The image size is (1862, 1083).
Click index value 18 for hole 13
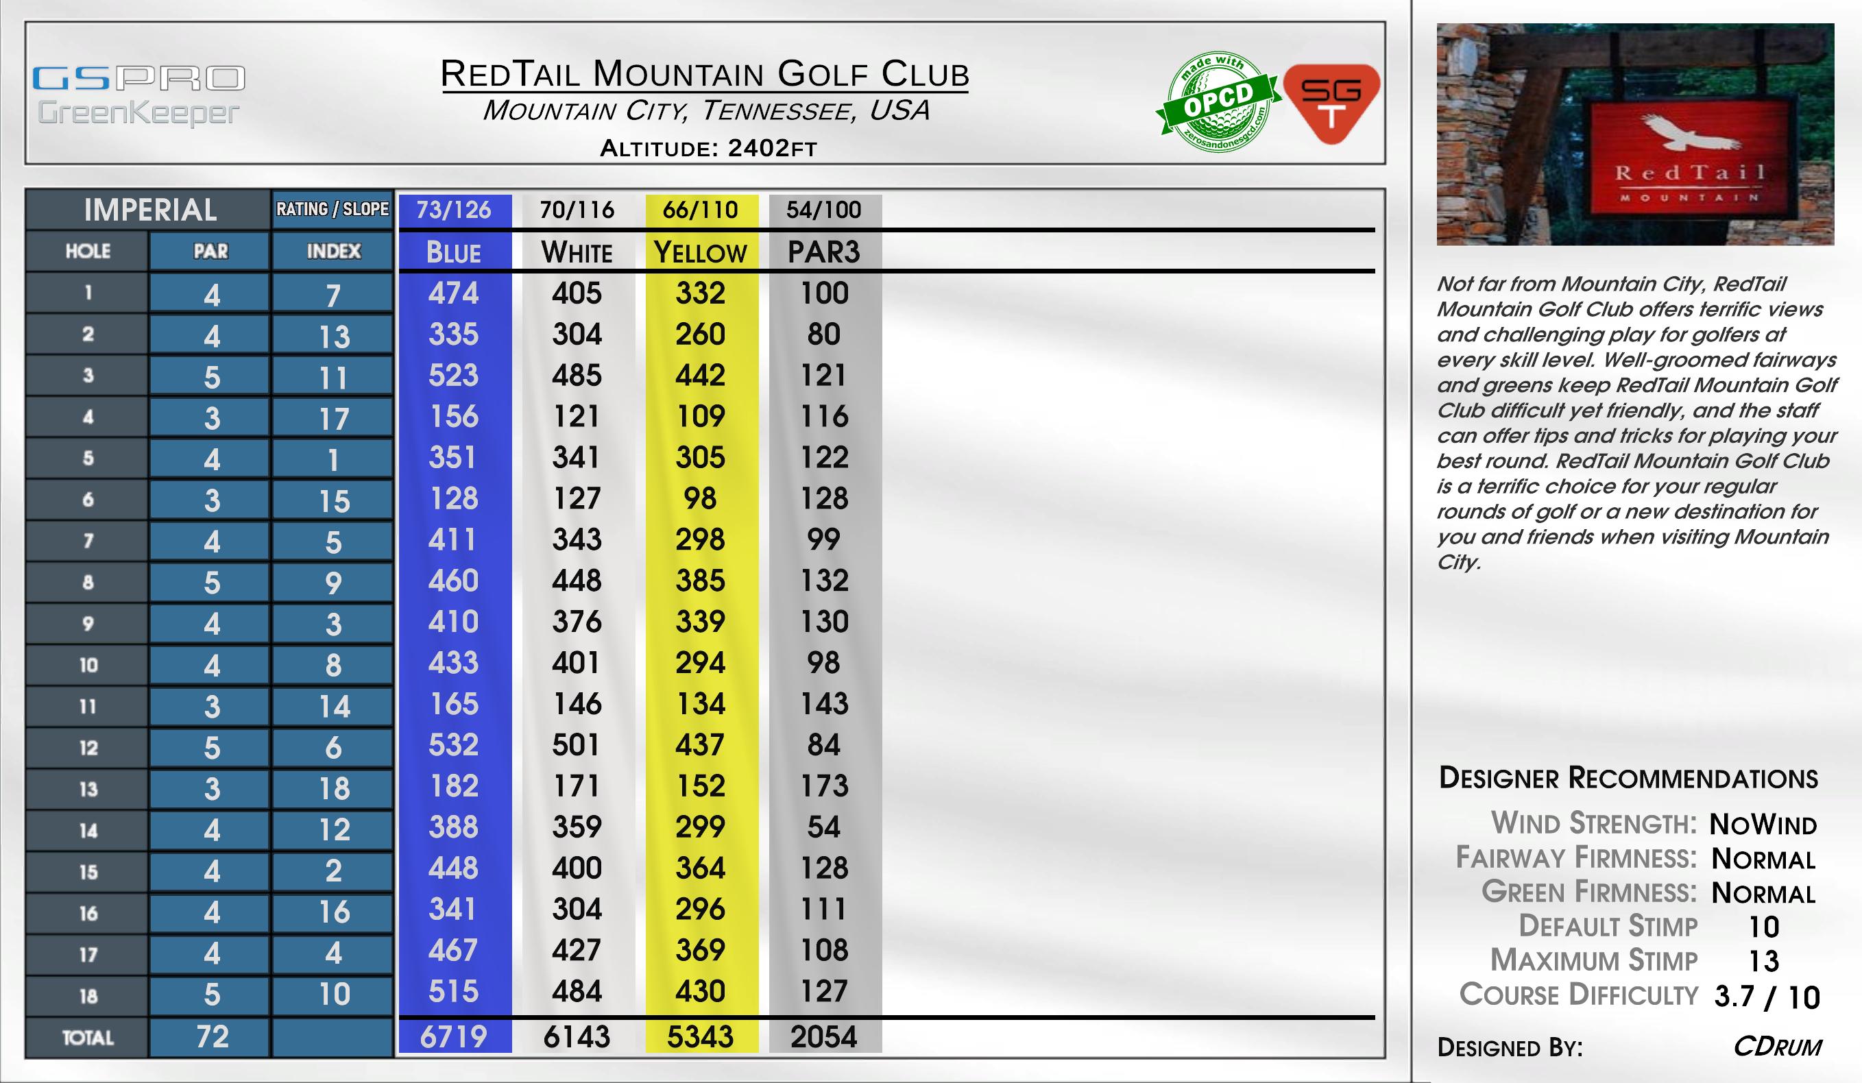pyautogui.click(x=333, y=788)
